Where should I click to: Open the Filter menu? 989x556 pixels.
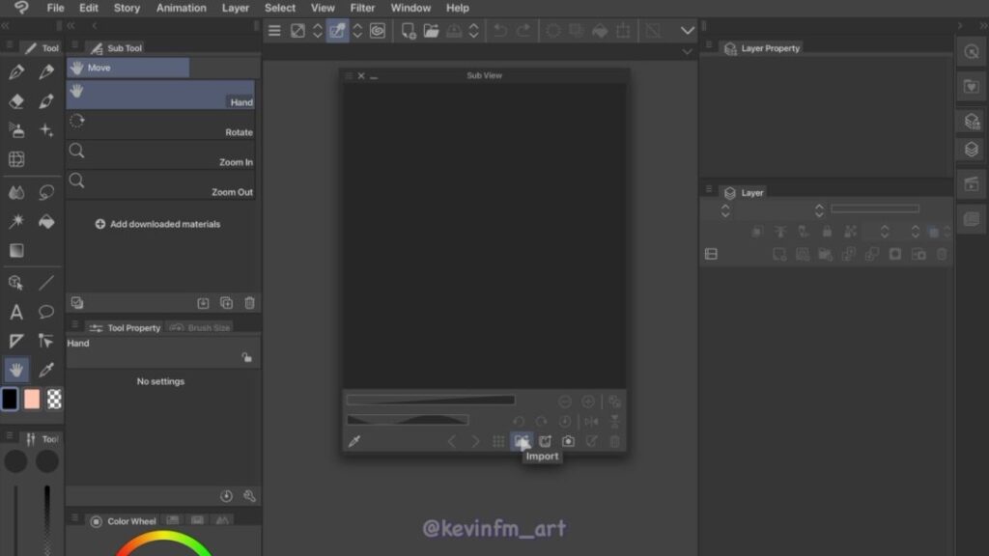click(362, 8)
